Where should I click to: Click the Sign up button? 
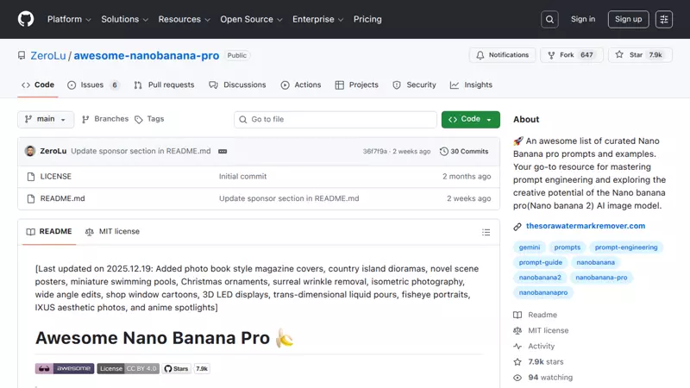[x=628, y=19]
